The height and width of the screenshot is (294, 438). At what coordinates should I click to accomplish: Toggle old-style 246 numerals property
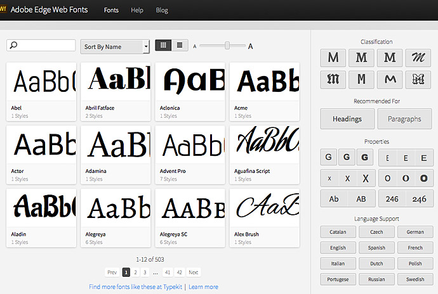[420, 199]
